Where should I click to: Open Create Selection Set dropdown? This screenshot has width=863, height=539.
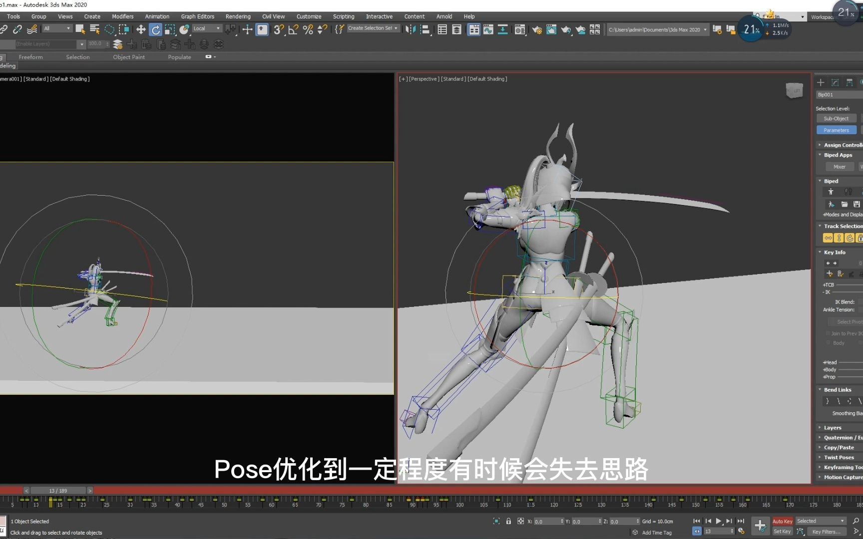point(373,28)
